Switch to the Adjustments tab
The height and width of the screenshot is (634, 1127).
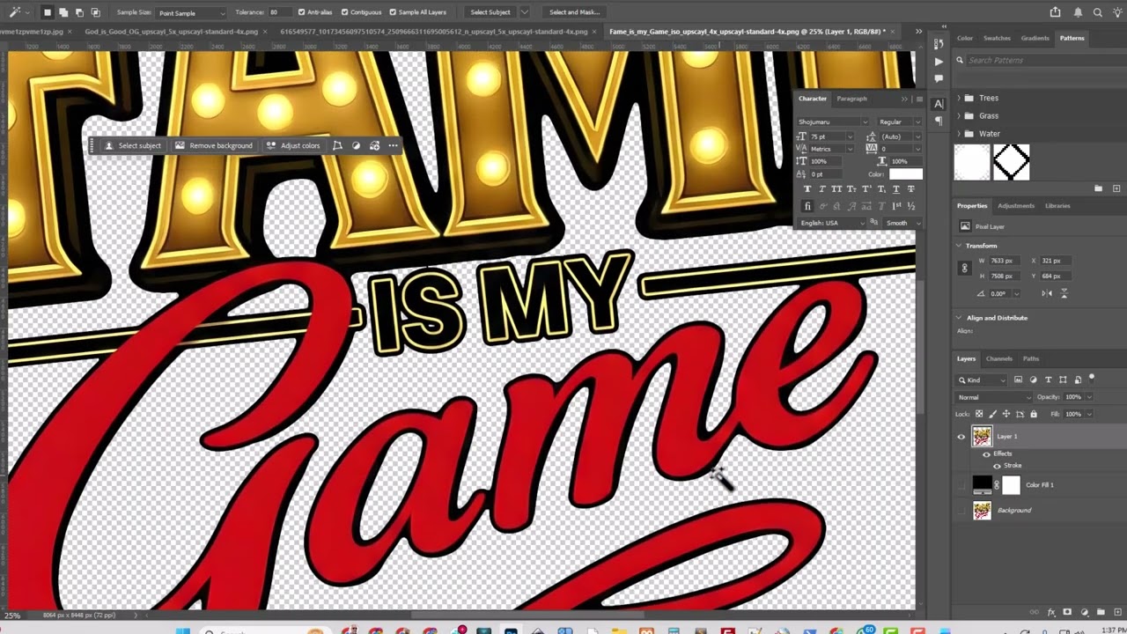(x=1015, y=205)
